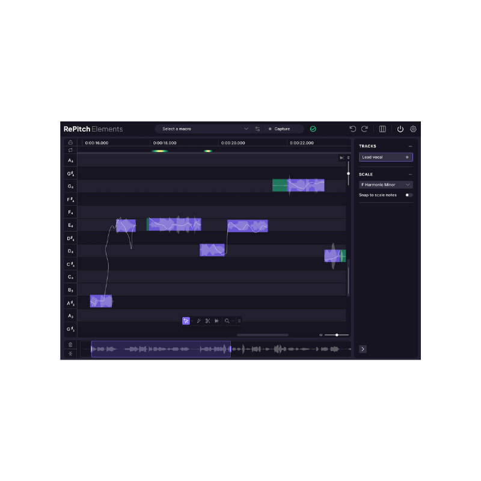This screenshot has width=481, height=481.
Task: Open the settings gear
Action: point(413,129)
